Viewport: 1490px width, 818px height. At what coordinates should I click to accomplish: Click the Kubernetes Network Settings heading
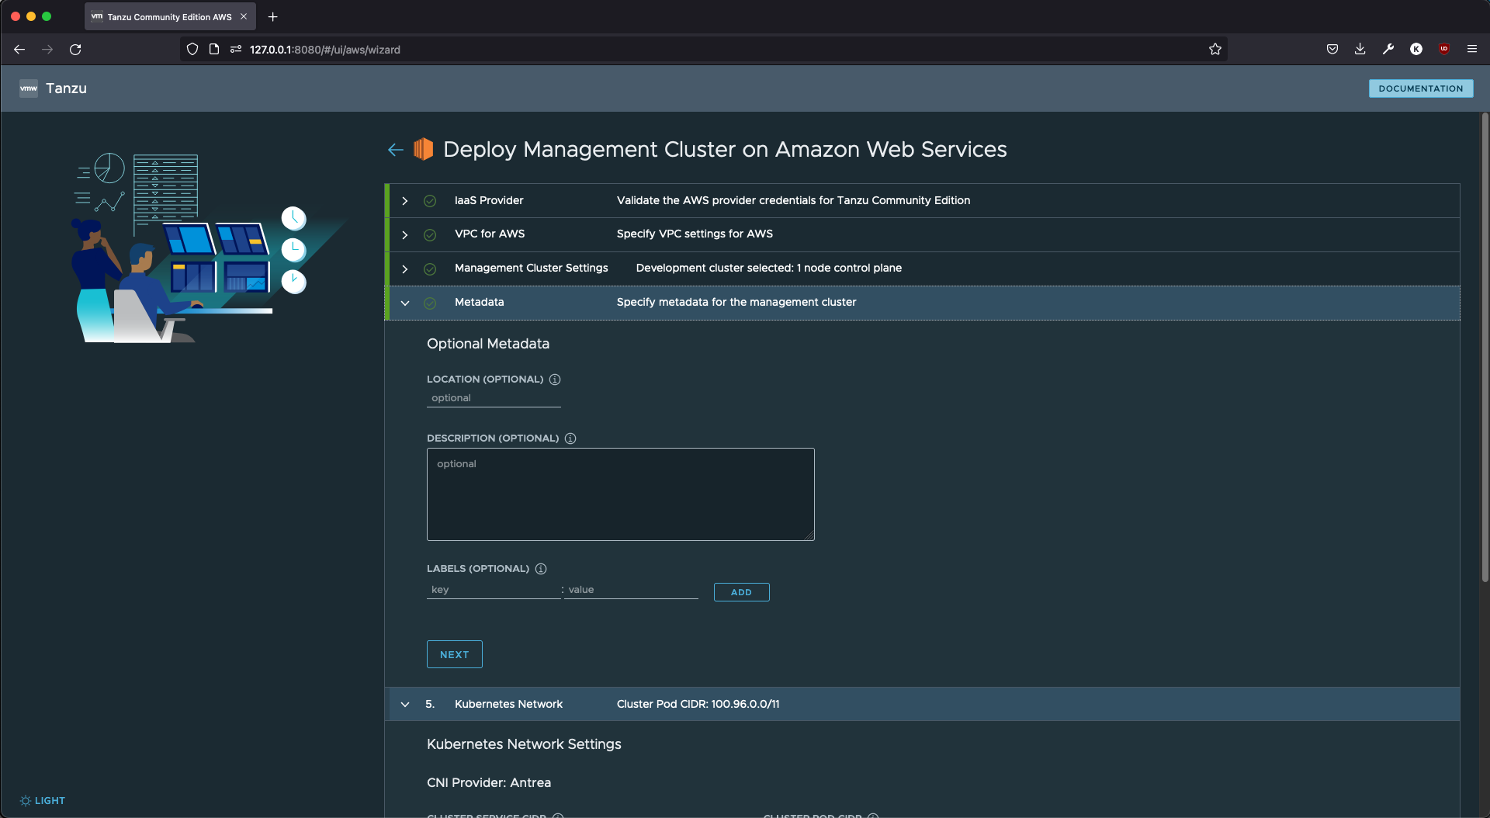tap(524, 744)
